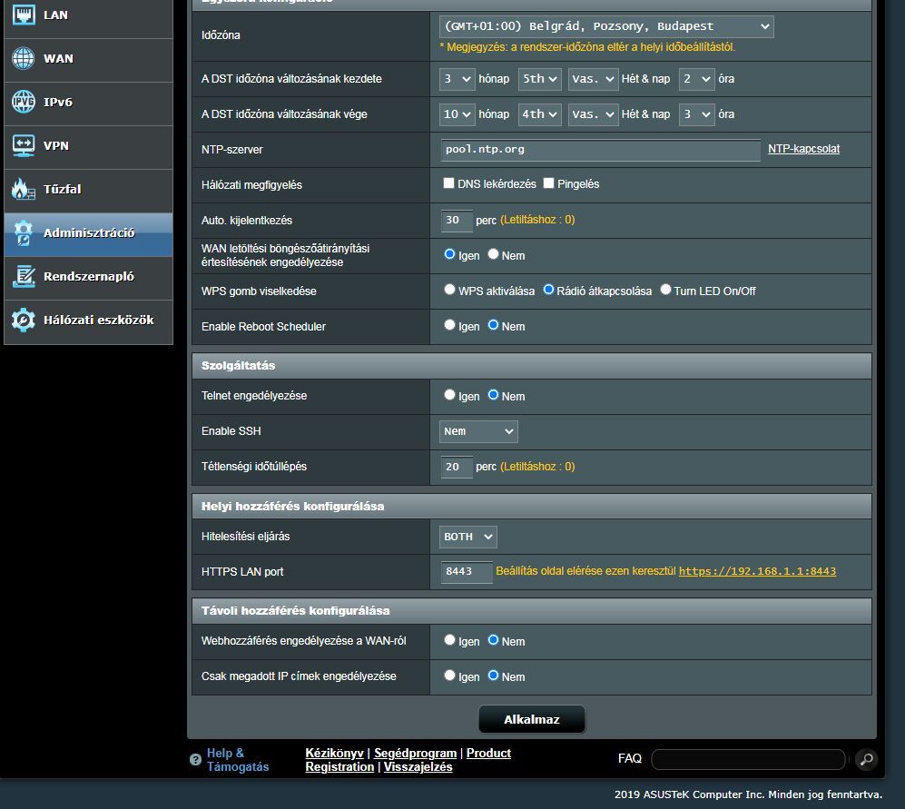
Task: Open Rendszernapló from the sidebar
Action: coord(88,279)
